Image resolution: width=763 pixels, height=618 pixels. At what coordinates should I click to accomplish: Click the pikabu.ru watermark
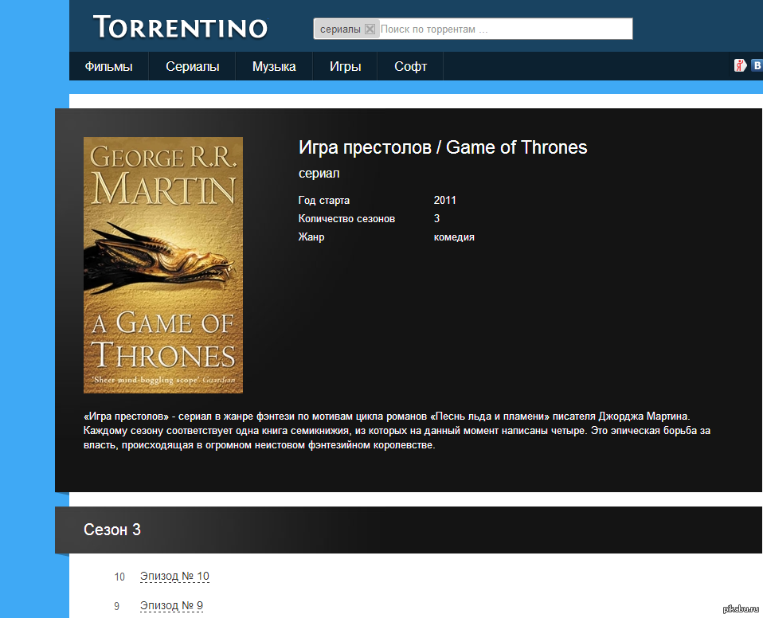pos(741,609)
